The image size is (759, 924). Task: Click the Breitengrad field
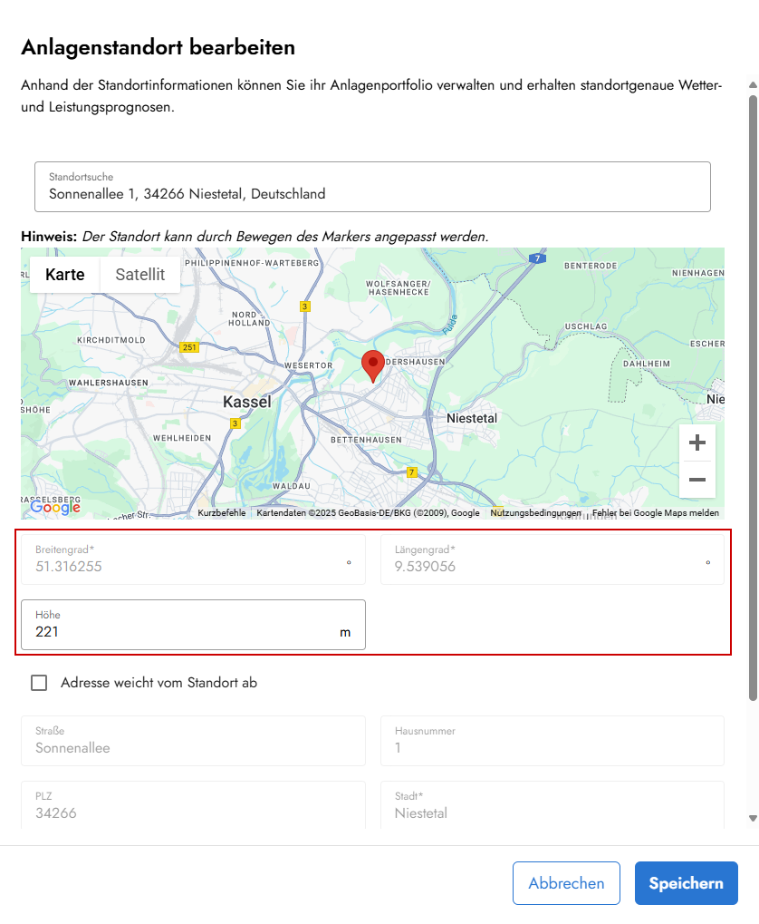(x=193, y=559)
